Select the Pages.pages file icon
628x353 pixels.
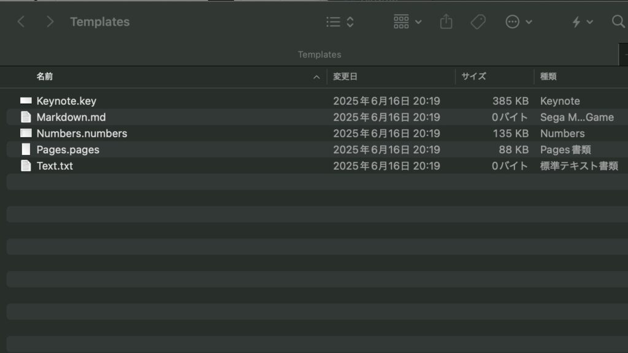tap(26, 150)
